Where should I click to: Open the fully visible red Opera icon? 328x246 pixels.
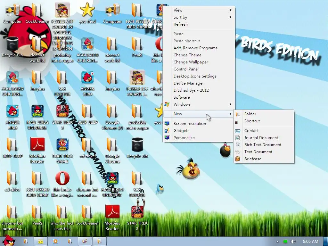62,184
